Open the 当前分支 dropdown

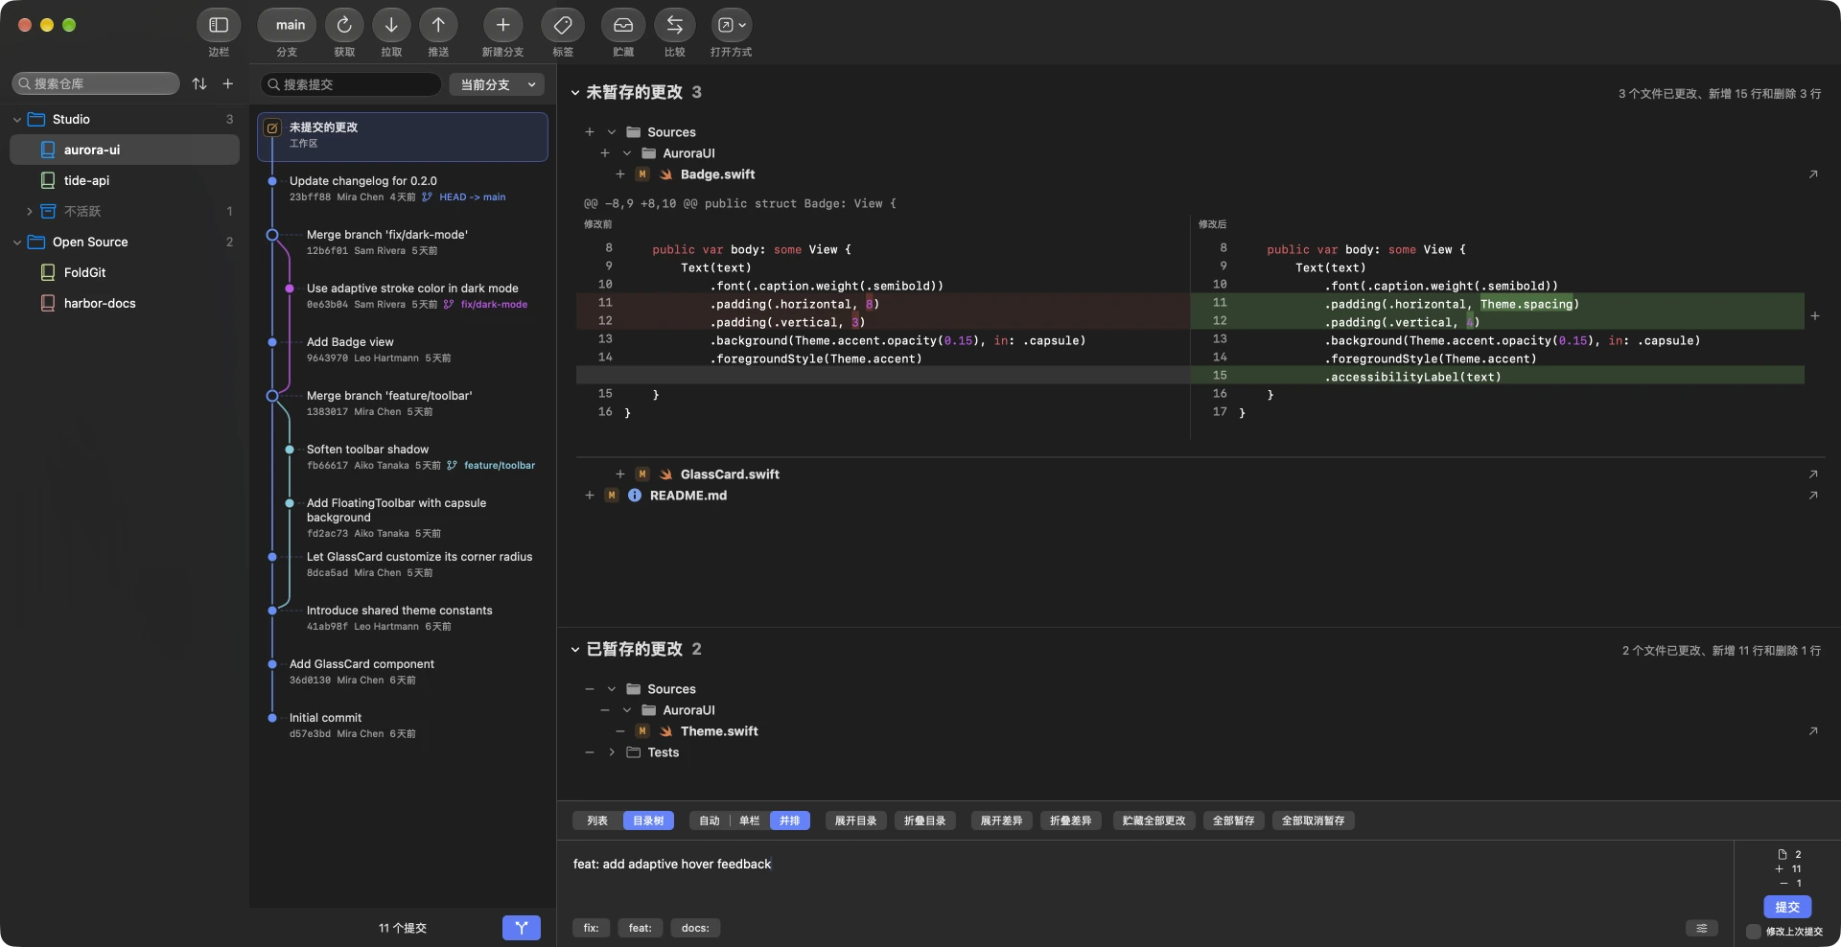coord(497,84)
